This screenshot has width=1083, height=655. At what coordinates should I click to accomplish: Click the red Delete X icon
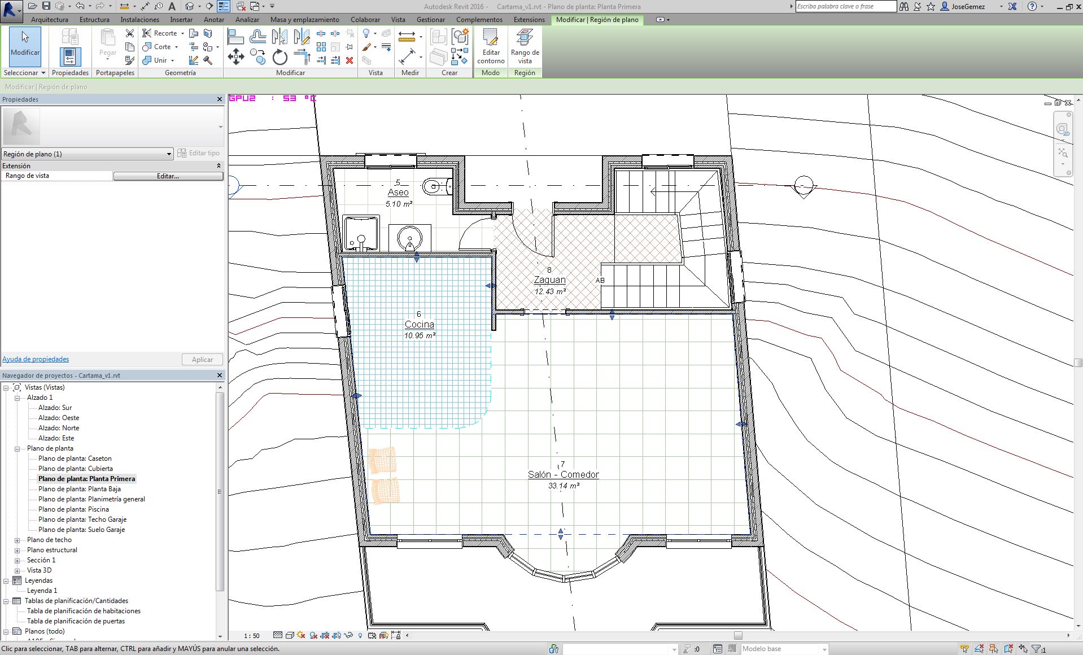click(x=350, y=60)
